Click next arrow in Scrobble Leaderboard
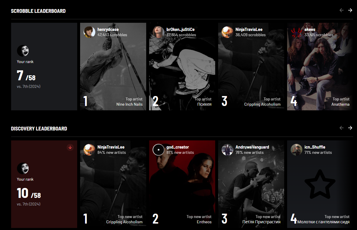The image size is (357, 230). click(x=350, y=10)
